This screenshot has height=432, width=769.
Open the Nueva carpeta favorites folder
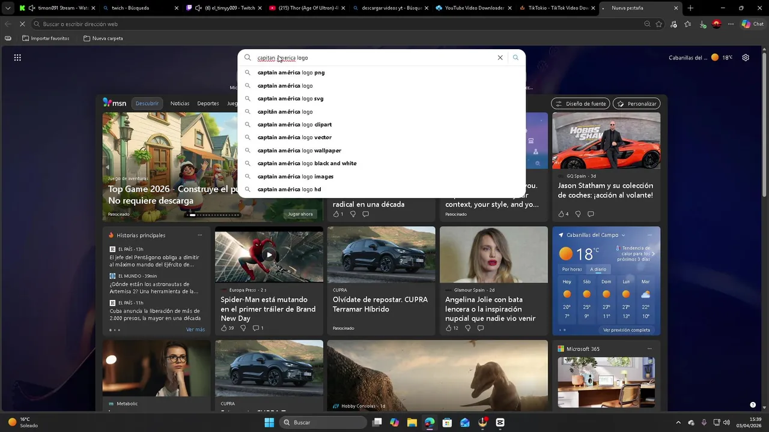tap(103, 38)
